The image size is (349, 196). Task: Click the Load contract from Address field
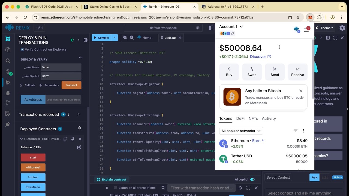[x=63, y=100]
